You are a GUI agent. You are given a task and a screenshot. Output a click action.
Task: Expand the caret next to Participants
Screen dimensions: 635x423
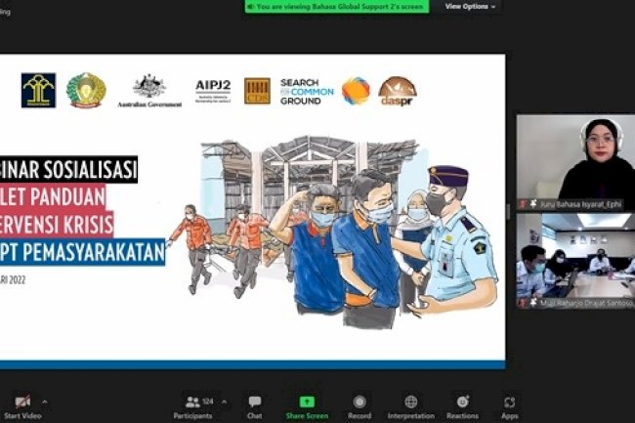point(224,402)
